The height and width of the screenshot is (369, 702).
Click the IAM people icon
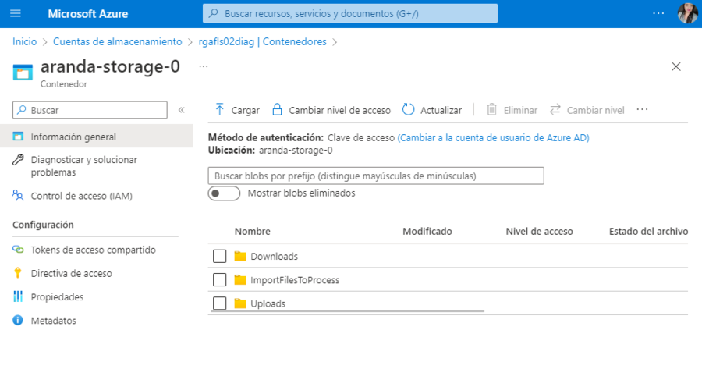18,195
